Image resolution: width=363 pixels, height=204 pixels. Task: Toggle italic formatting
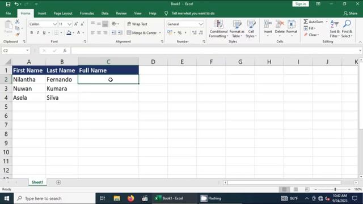[38, 33]
